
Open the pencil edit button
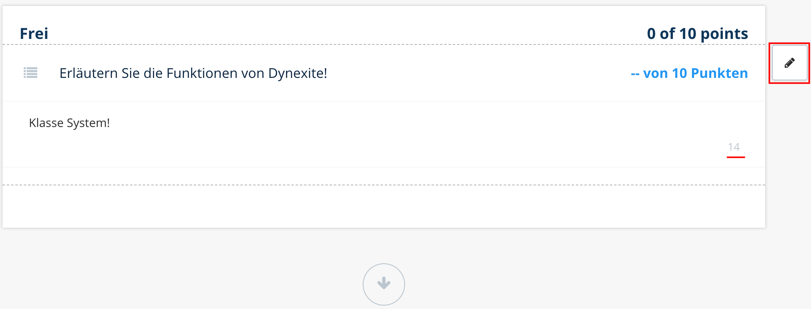(x=789, y=63)
